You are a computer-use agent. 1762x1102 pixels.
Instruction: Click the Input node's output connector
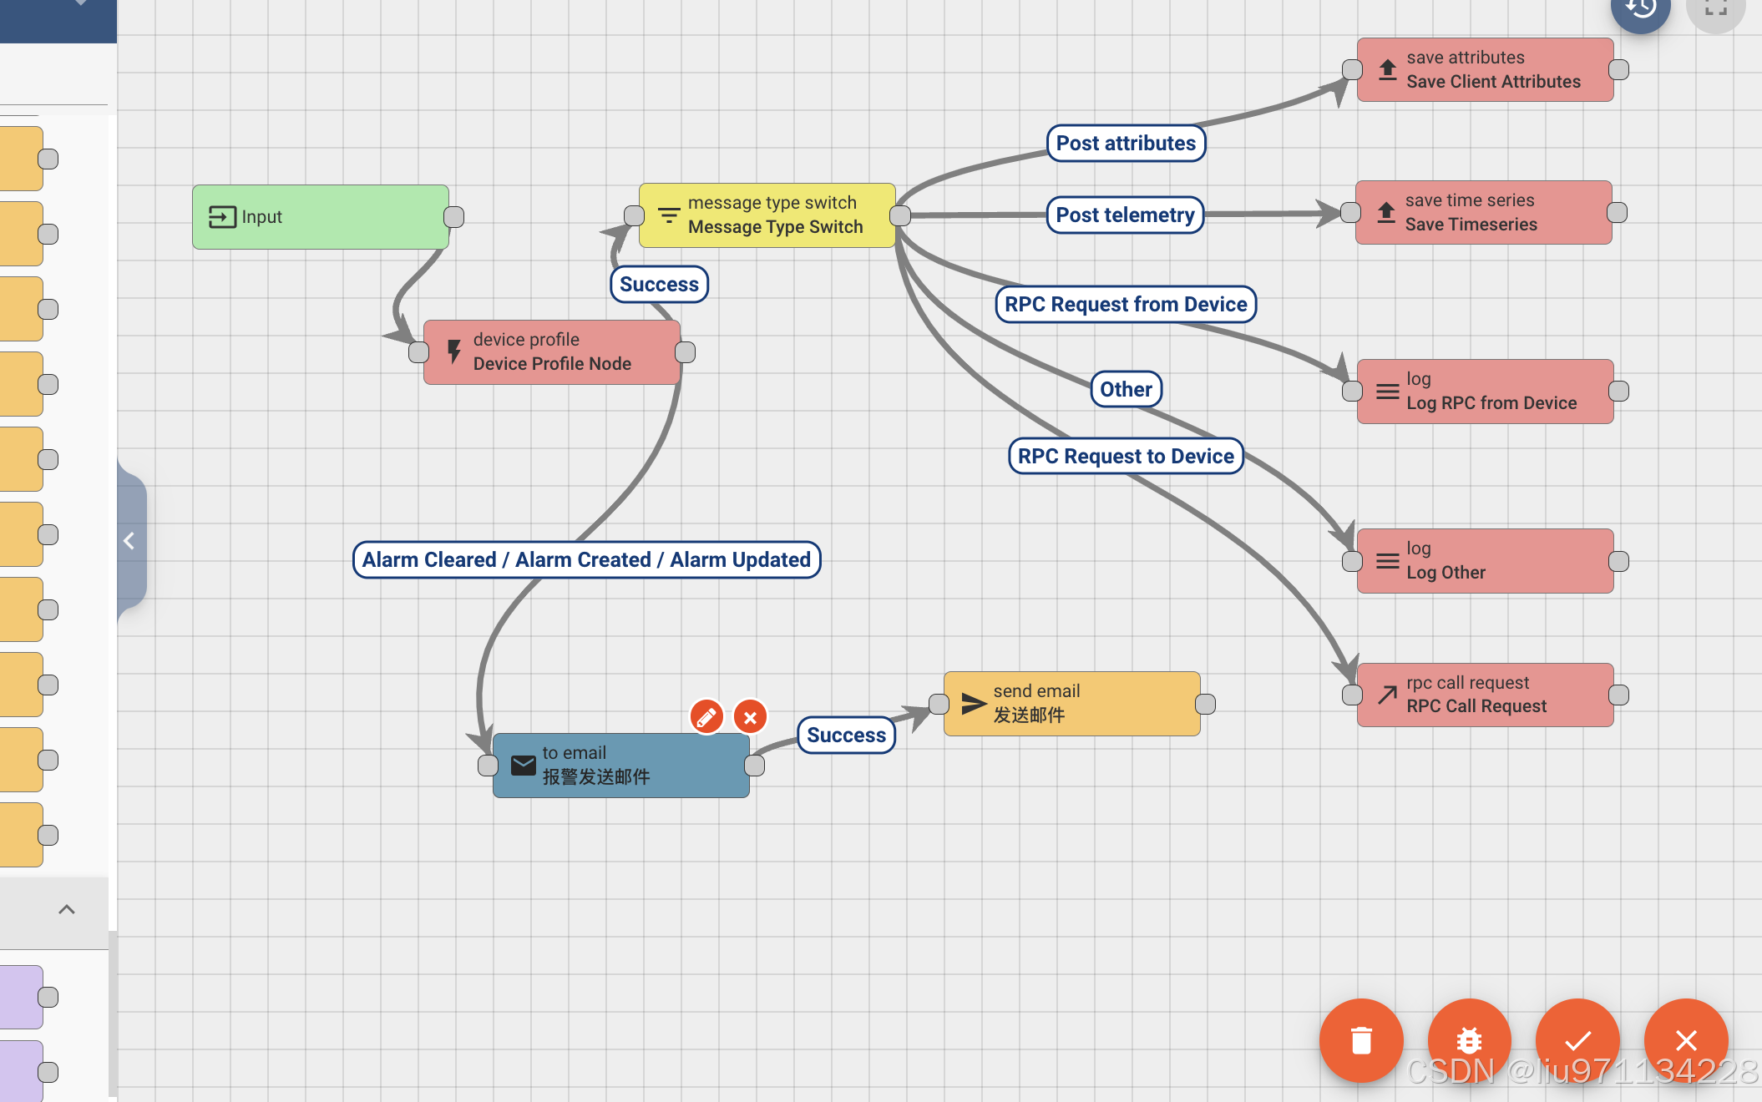pyautogui.click(x=453, y=217)
